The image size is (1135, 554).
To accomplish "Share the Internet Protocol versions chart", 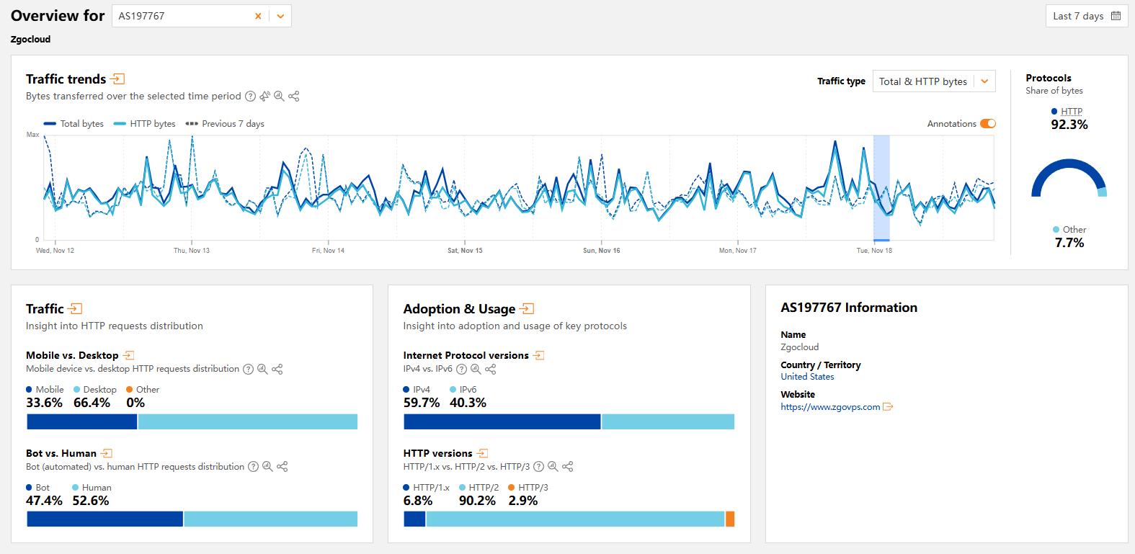I will click(x=491, y=370).
